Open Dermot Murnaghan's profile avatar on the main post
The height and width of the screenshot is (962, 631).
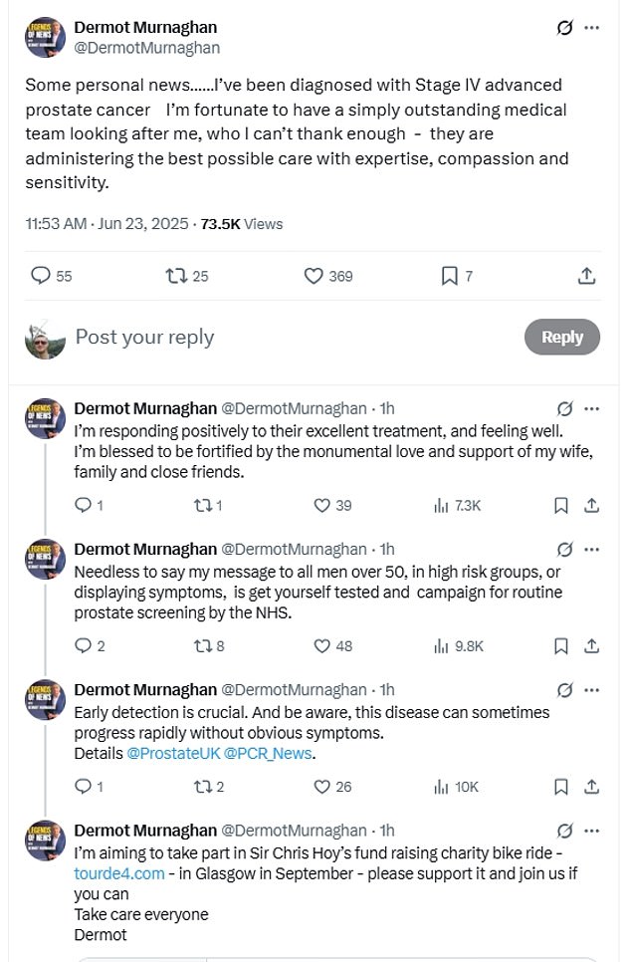click(x=46, y=37)
